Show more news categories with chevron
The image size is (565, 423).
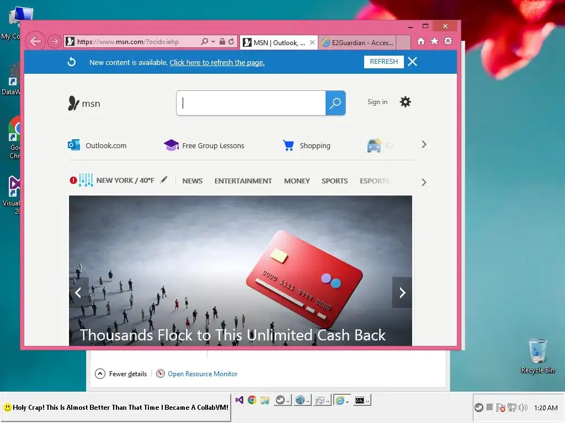tap(424, 182)
